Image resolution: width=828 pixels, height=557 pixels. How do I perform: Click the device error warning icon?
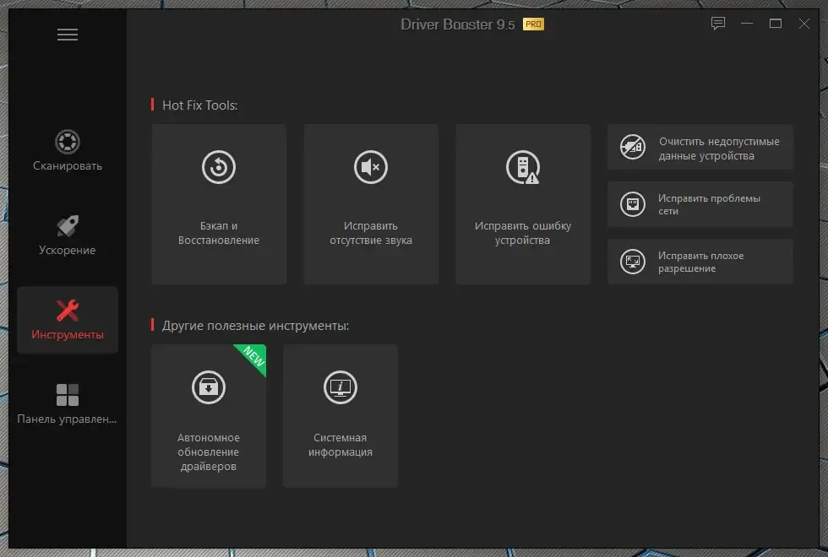523,167
